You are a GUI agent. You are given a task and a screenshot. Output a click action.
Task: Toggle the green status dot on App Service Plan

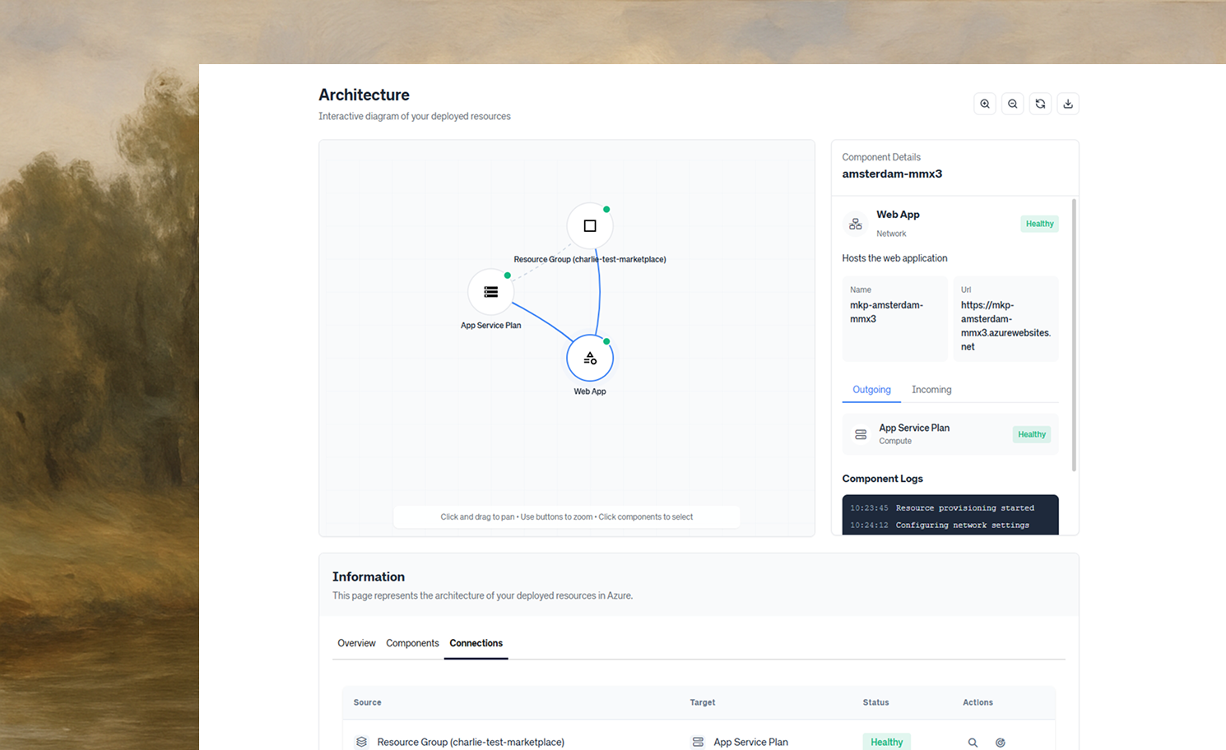coord(508,275)
